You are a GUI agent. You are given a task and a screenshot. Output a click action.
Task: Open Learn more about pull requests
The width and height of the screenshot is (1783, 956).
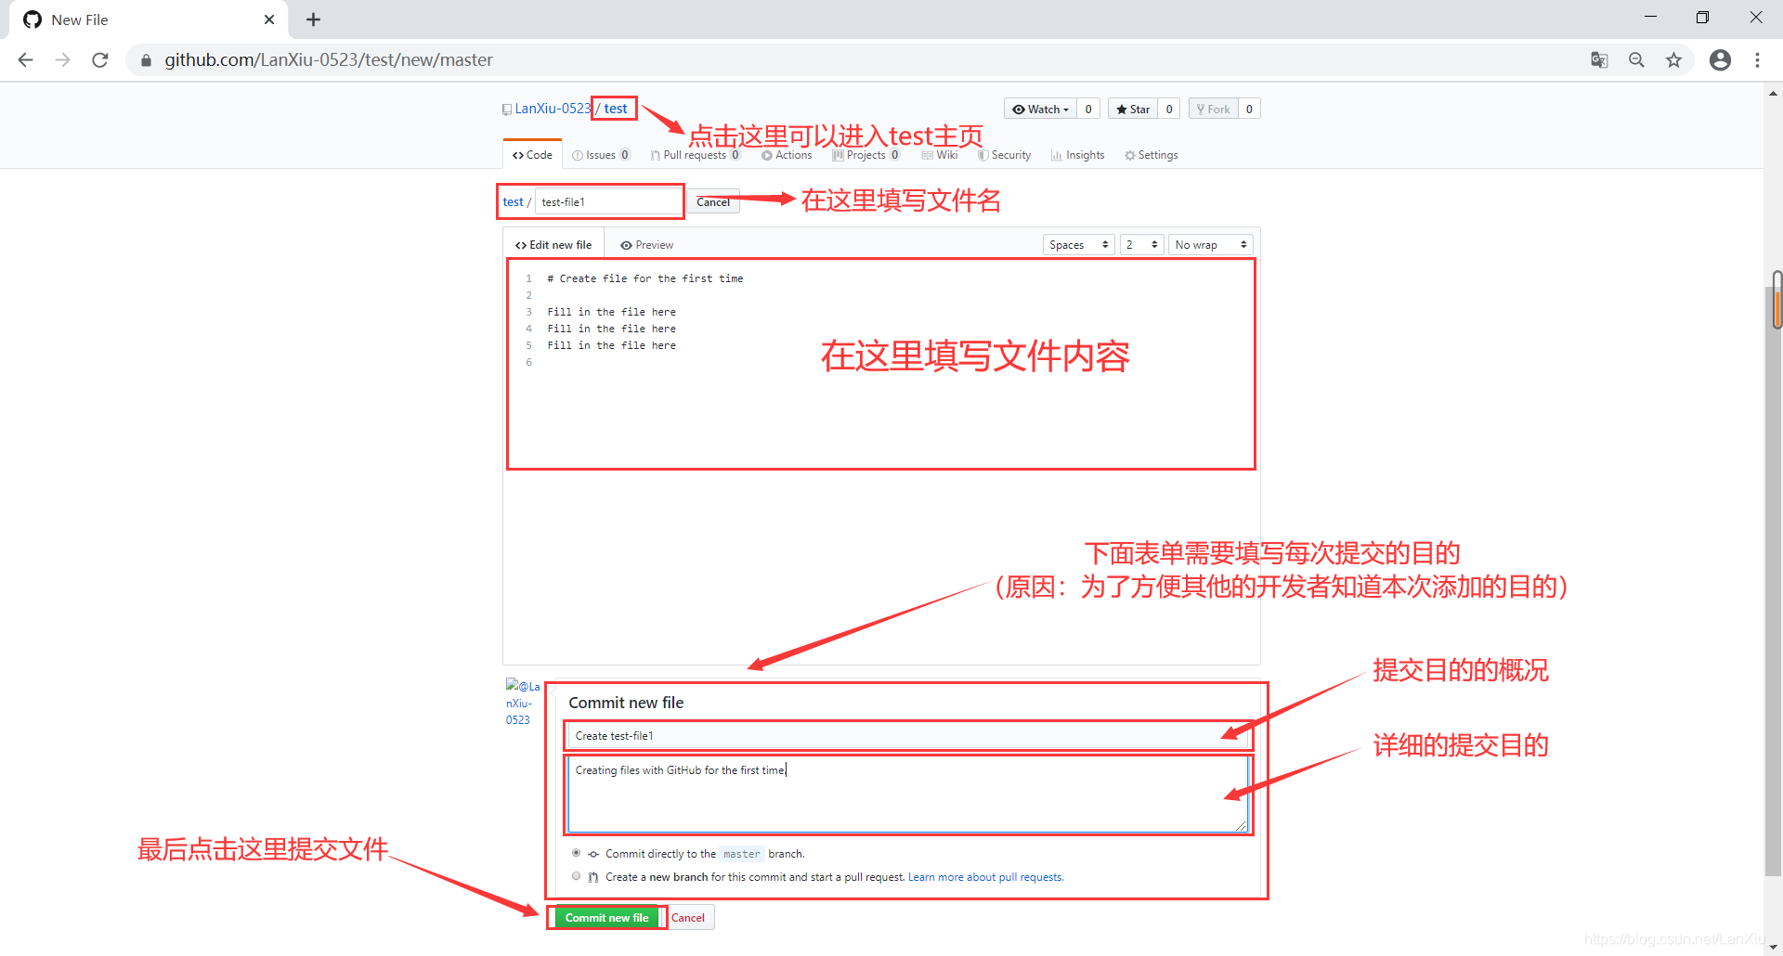(x=985, y=877)
